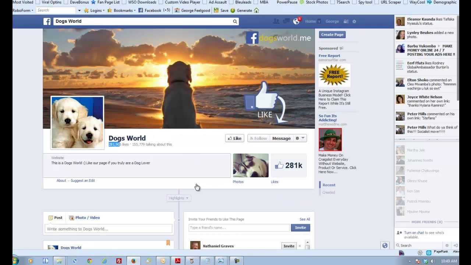The image size is (471, 265).
Task: Click the Facebook logo in the blue header
Action: [47, 21]
